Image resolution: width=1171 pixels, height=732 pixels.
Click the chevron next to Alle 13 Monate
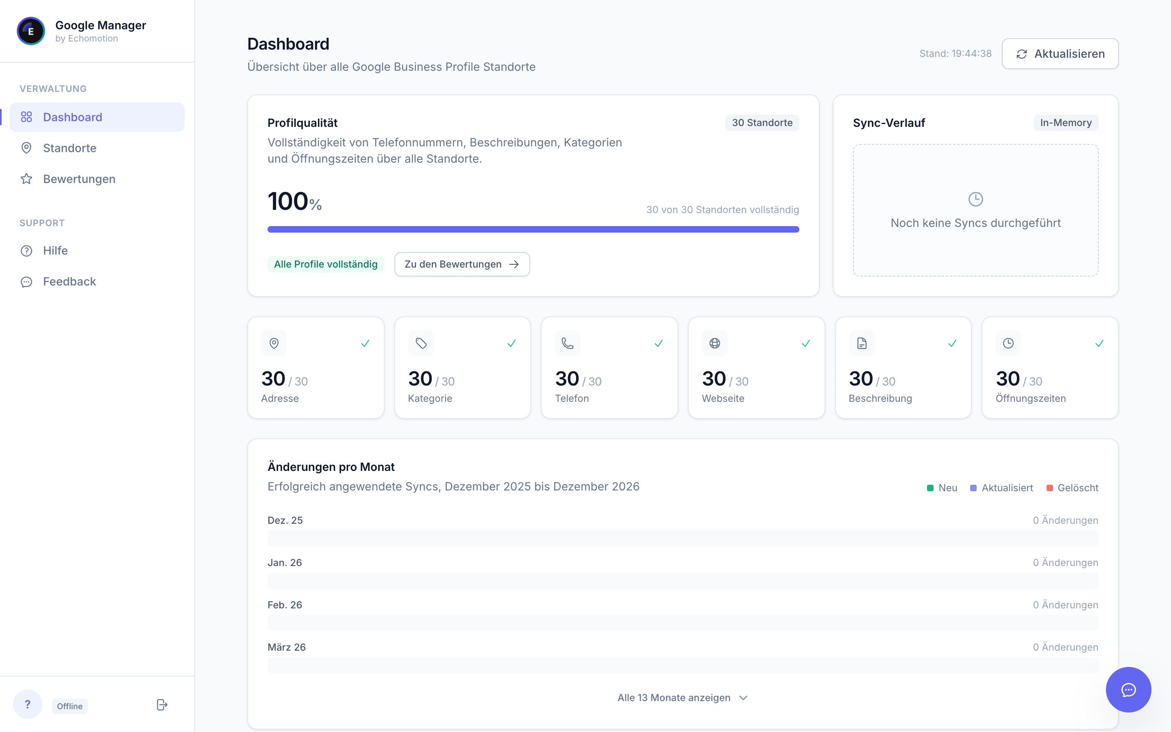(744, 697)
